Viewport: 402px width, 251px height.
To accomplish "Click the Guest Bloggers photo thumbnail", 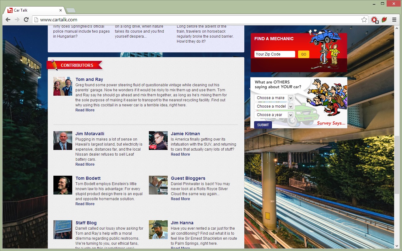I will tap(158, 185).
